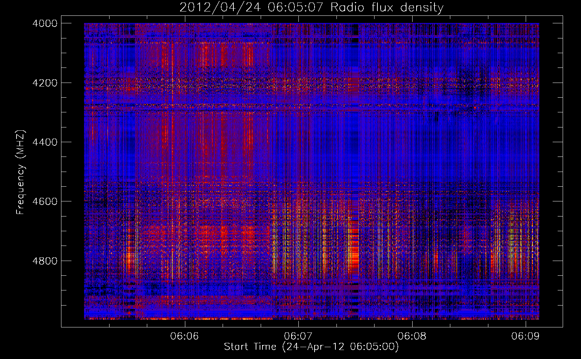Click the 06:07 time axis label
The height and width of the screenshot is (359, 581).
pyautogui.click(x=298, y=336)
